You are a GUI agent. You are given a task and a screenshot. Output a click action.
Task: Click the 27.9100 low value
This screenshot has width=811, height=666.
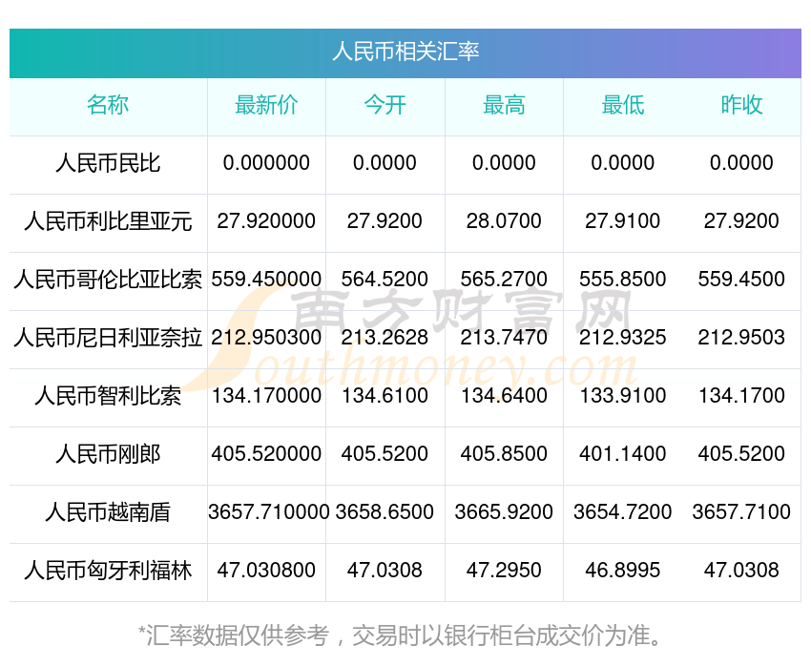click(623, 220)
